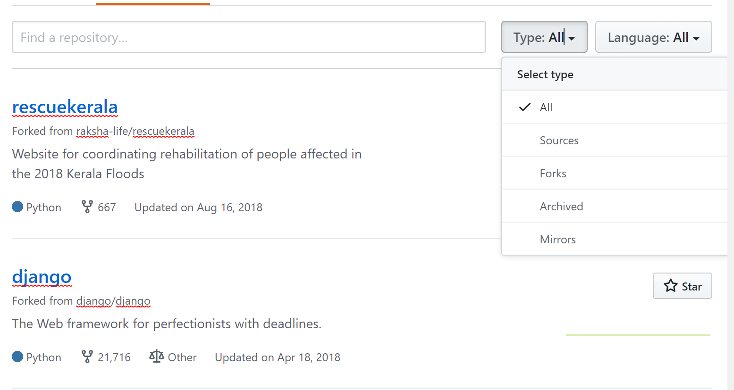Screen dimensions: 734x390
Task: Open the rescuekerala repository link
Action: (x=65, y=107)
